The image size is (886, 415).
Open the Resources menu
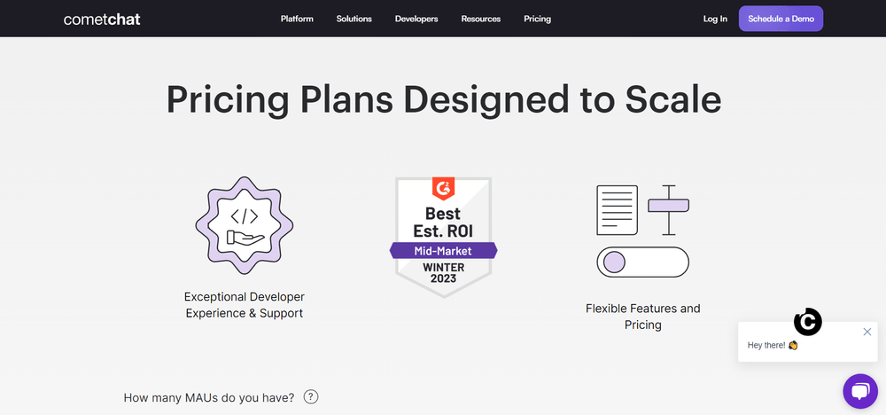click(x=481, y=19)
